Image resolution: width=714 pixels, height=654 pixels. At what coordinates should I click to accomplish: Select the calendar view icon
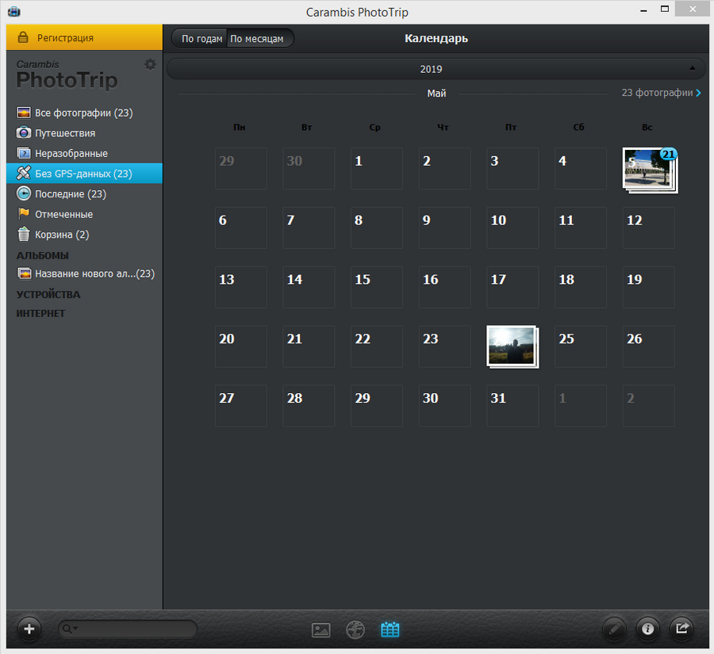coord(390,630)
